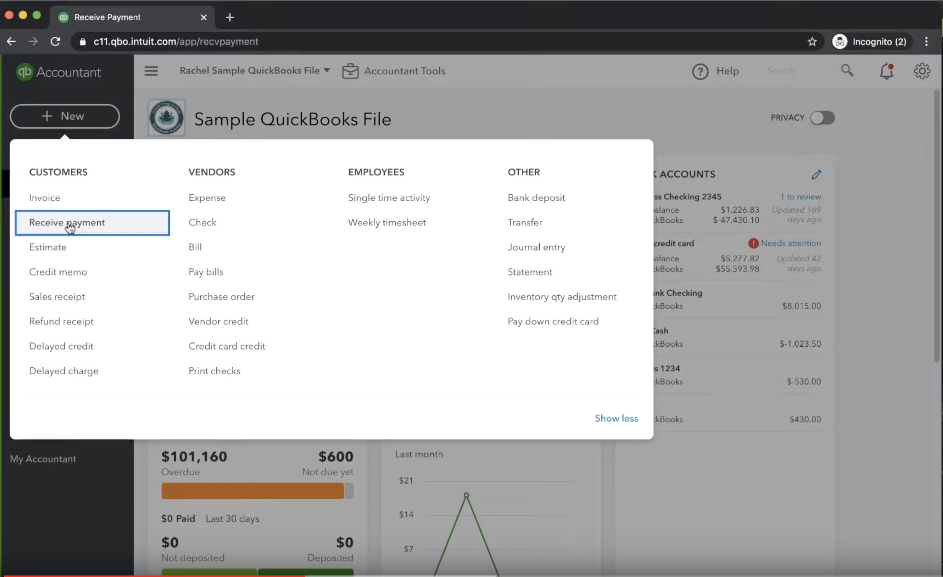
Task: Open the settings gear icon
Action: (x=922, y=71)
